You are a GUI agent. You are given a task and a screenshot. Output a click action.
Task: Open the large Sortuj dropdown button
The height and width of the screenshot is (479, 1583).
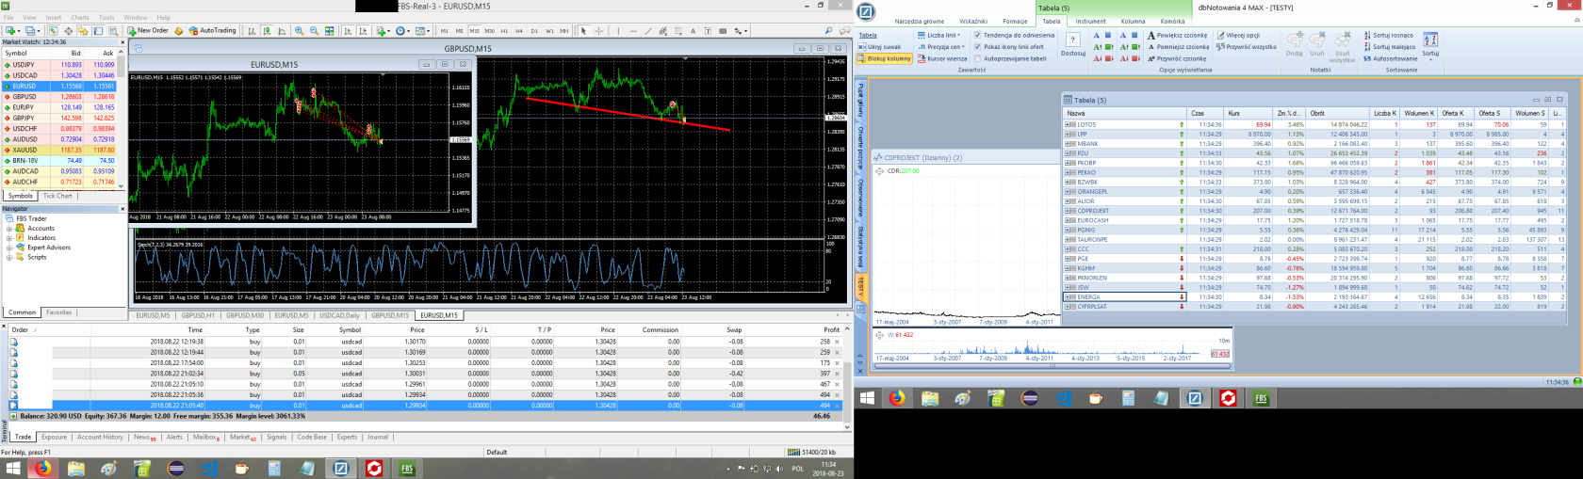pos(1430,44)
